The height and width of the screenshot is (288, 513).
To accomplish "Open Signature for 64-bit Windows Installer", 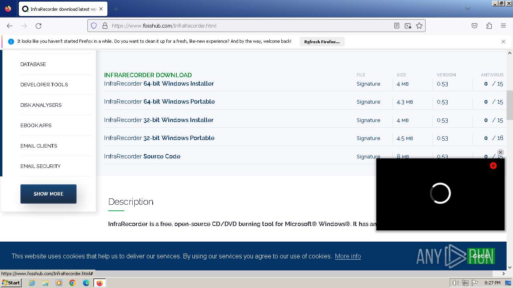I will pyautogui.click(x=368, y=84).
